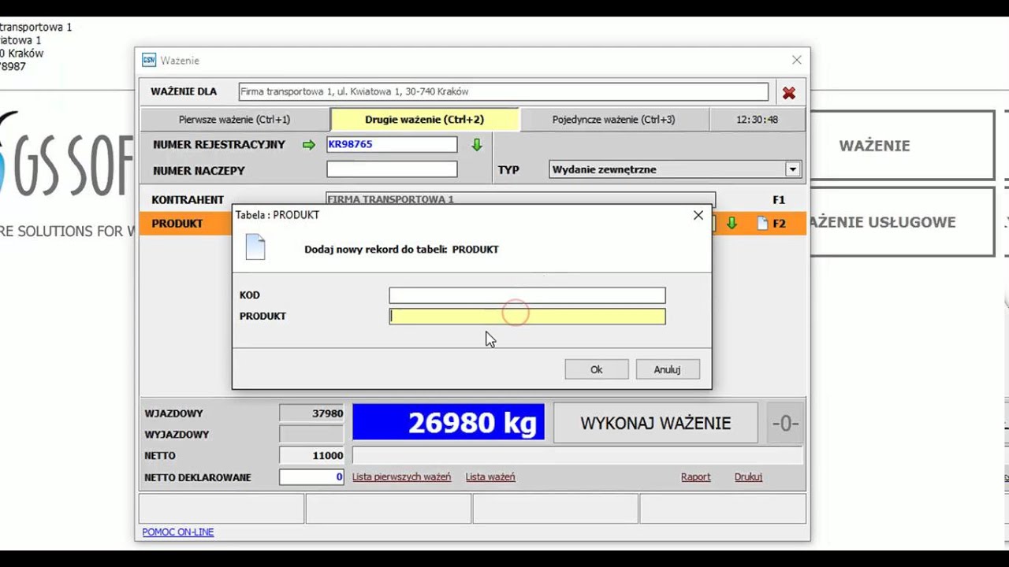The height and width of the screenshot is (567, 1009).
Task: Click the WAŻENIE button in background window
Action: point(903,146)
